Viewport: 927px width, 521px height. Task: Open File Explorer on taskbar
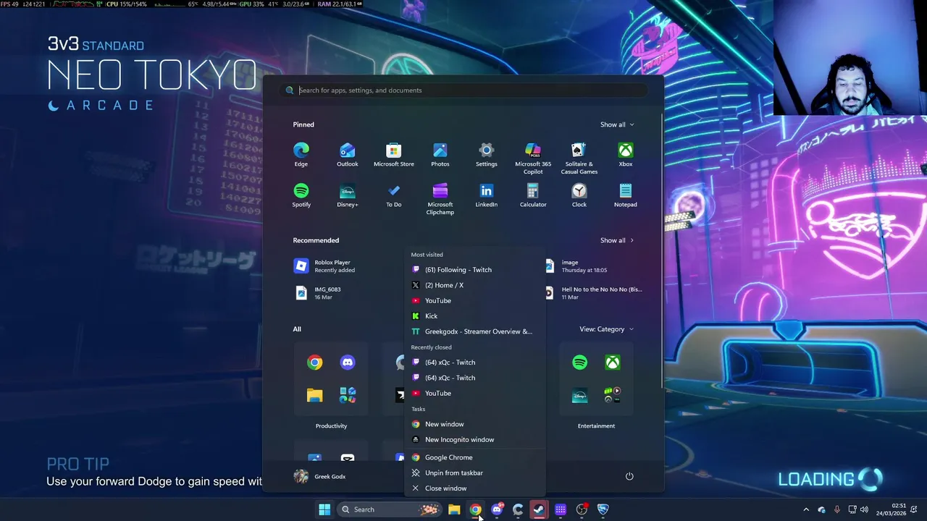454,509
